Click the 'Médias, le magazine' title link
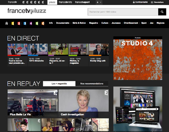Image resolution: width=169 pixels, height=132 pixels. click(x=74, y=62)
